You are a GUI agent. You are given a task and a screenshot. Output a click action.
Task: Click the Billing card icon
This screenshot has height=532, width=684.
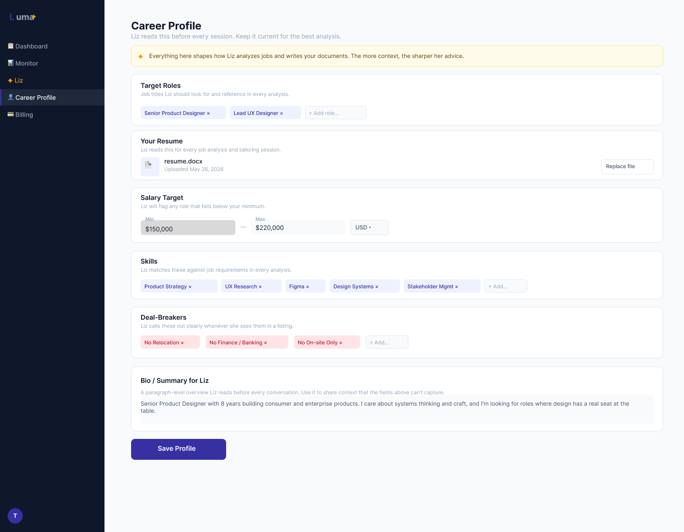click(10, 114)
